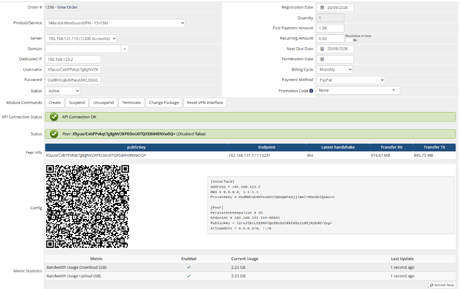This screenshot has height=289, width=461.
Task: Click the API Connection OK checkmark icon
Action: coord(54,117)
